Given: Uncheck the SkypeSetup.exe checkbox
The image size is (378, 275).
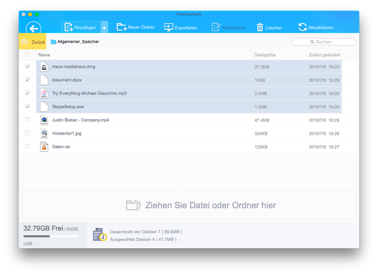Looking at the screenshot, I should [x=27, y=107].
